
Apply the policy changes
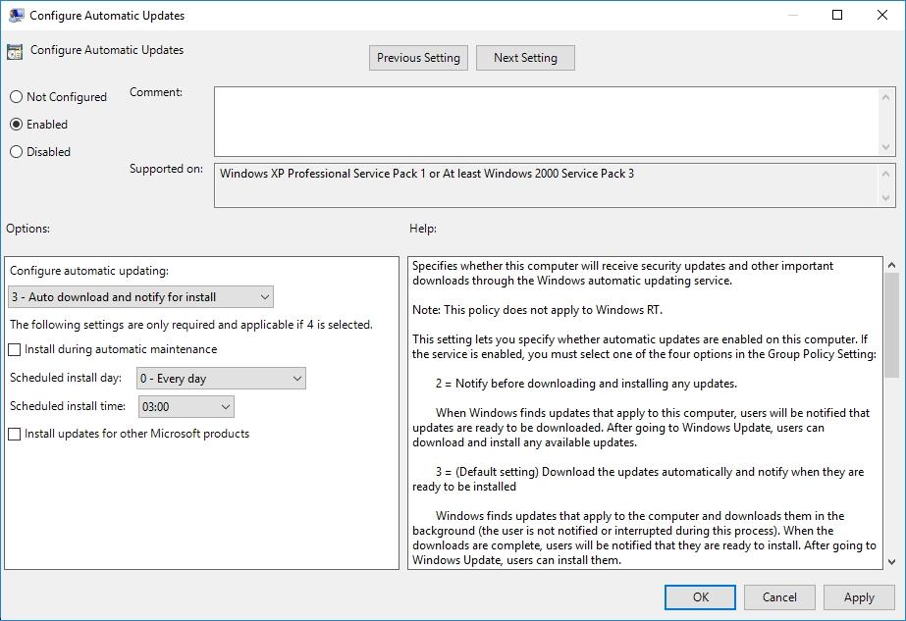(859, 596)
